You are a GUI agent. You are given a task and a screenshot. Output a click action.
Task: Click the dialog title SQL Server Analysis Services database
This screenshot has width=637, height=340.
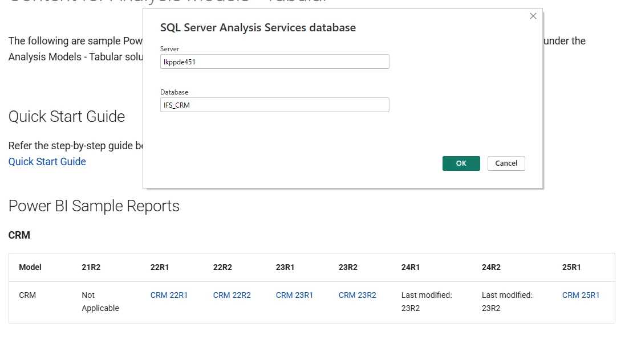click(x=258, y=27)
